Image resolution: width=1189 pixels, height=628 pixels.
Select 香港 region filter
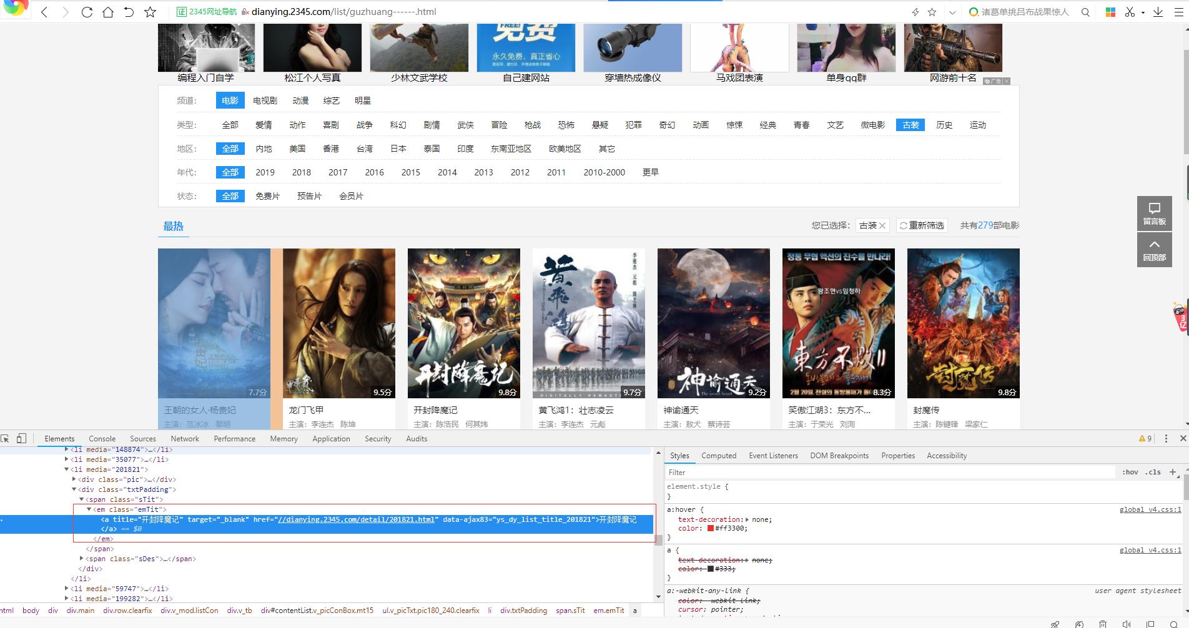331,149
